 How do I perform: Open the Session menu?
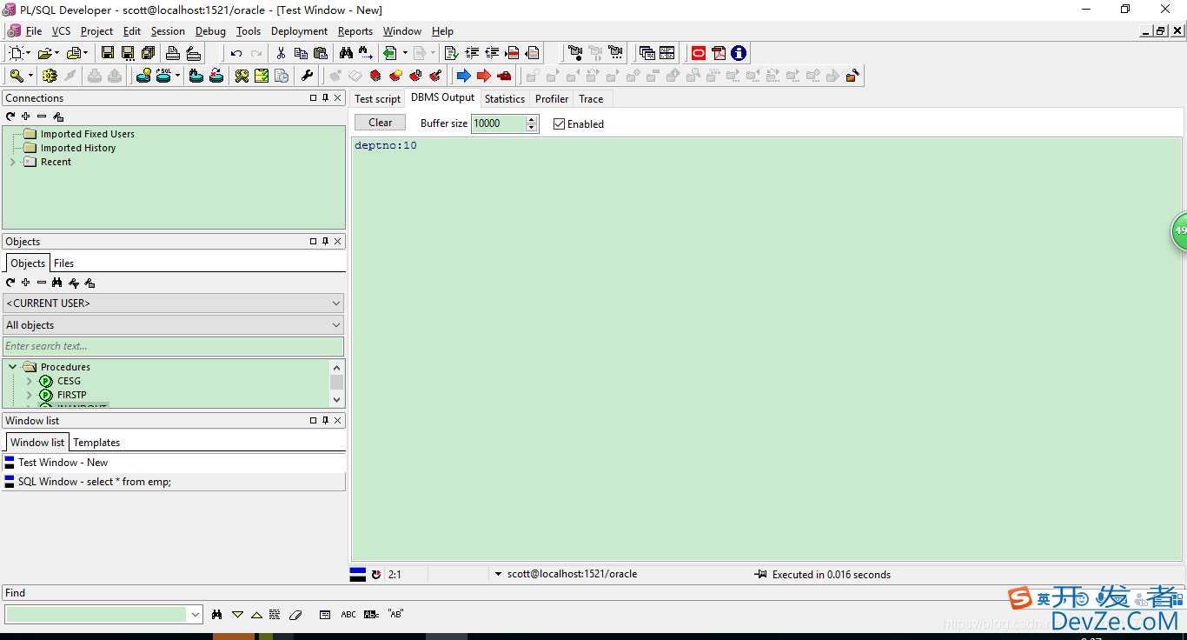pos(168,31)
